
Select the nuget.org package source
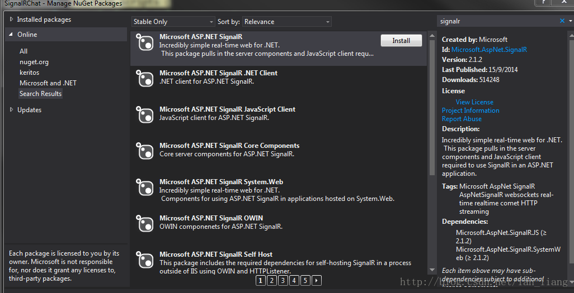point(34,62)
